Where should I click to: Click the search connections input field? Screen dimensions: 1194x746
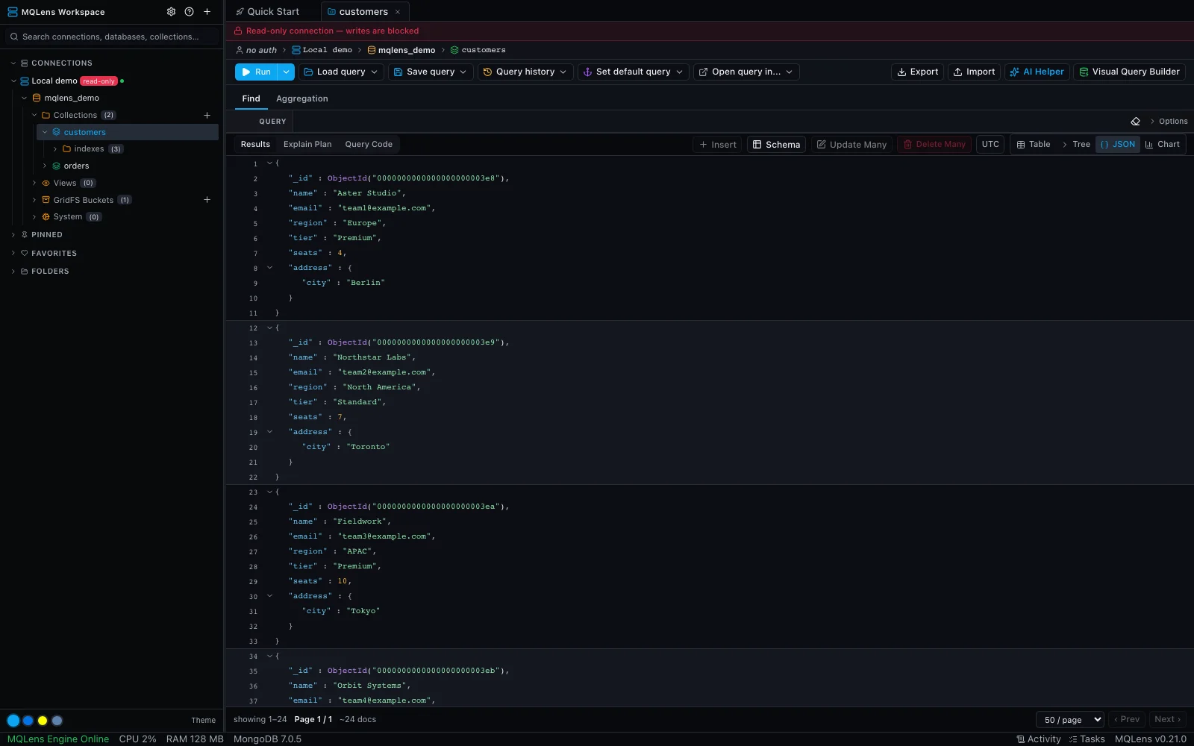pyautogui.click(x=112, y=37)
